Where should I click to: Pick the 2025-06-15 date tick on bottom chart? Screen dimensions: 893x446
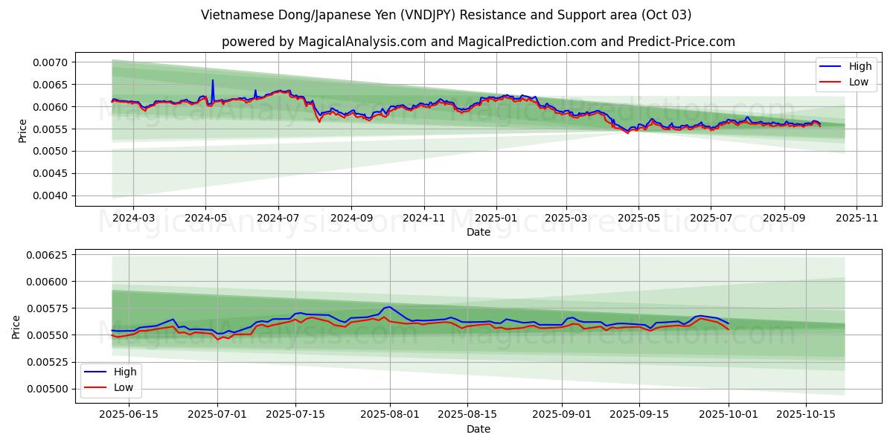point(129,415)
